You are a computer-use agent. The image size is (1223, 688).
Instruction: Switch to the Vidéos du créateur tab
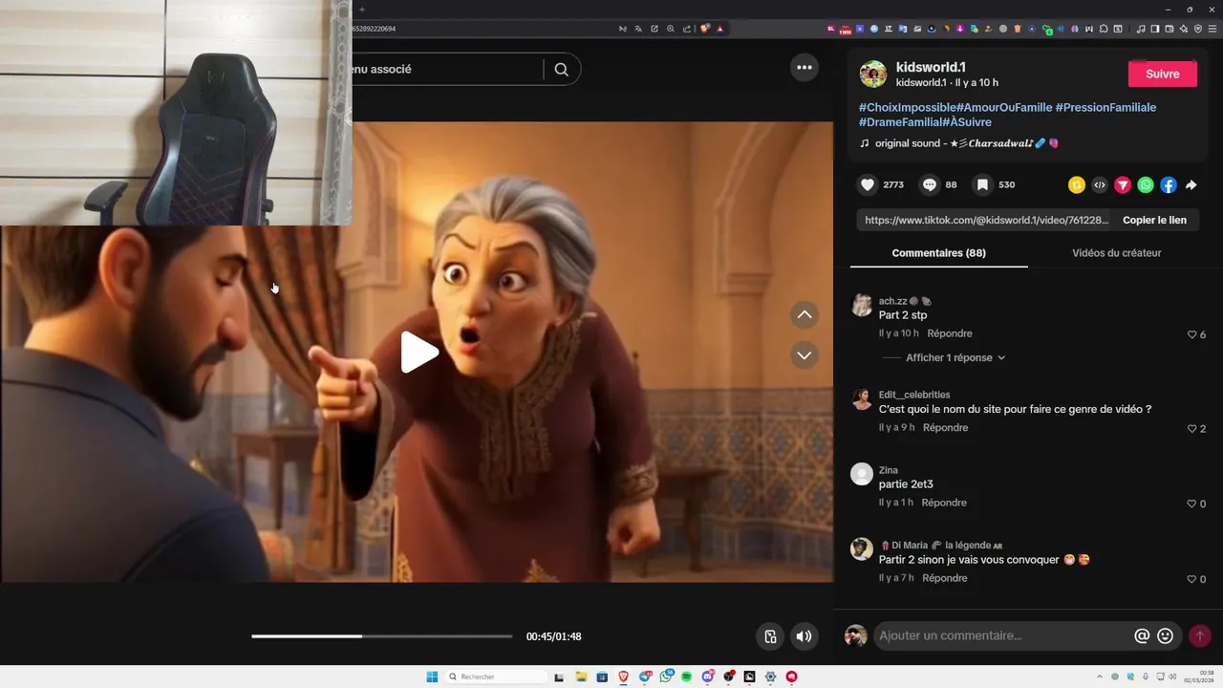[x=1116, y=253]
